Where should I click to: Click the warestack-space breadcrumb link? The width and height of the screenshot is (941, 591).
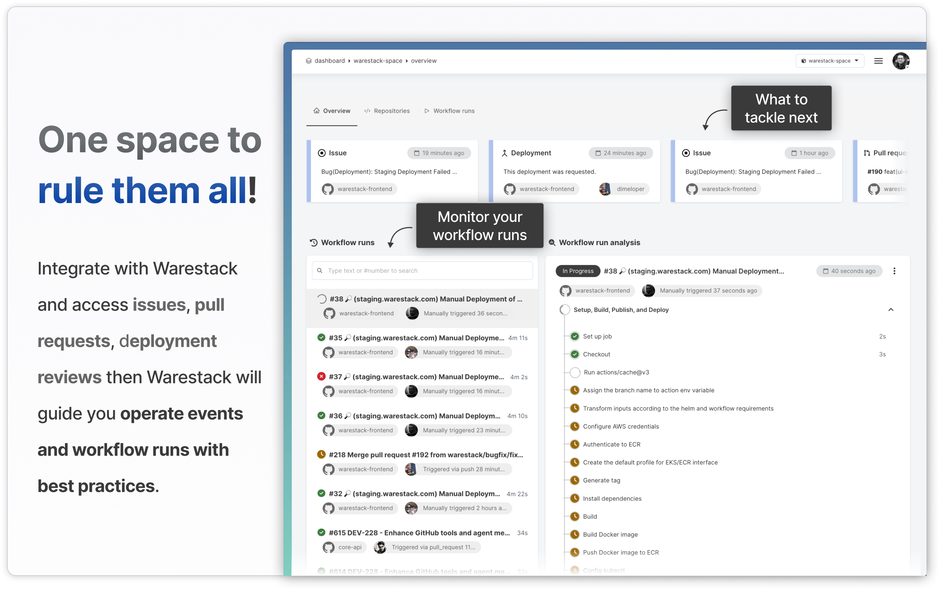[x=377, y=61]
